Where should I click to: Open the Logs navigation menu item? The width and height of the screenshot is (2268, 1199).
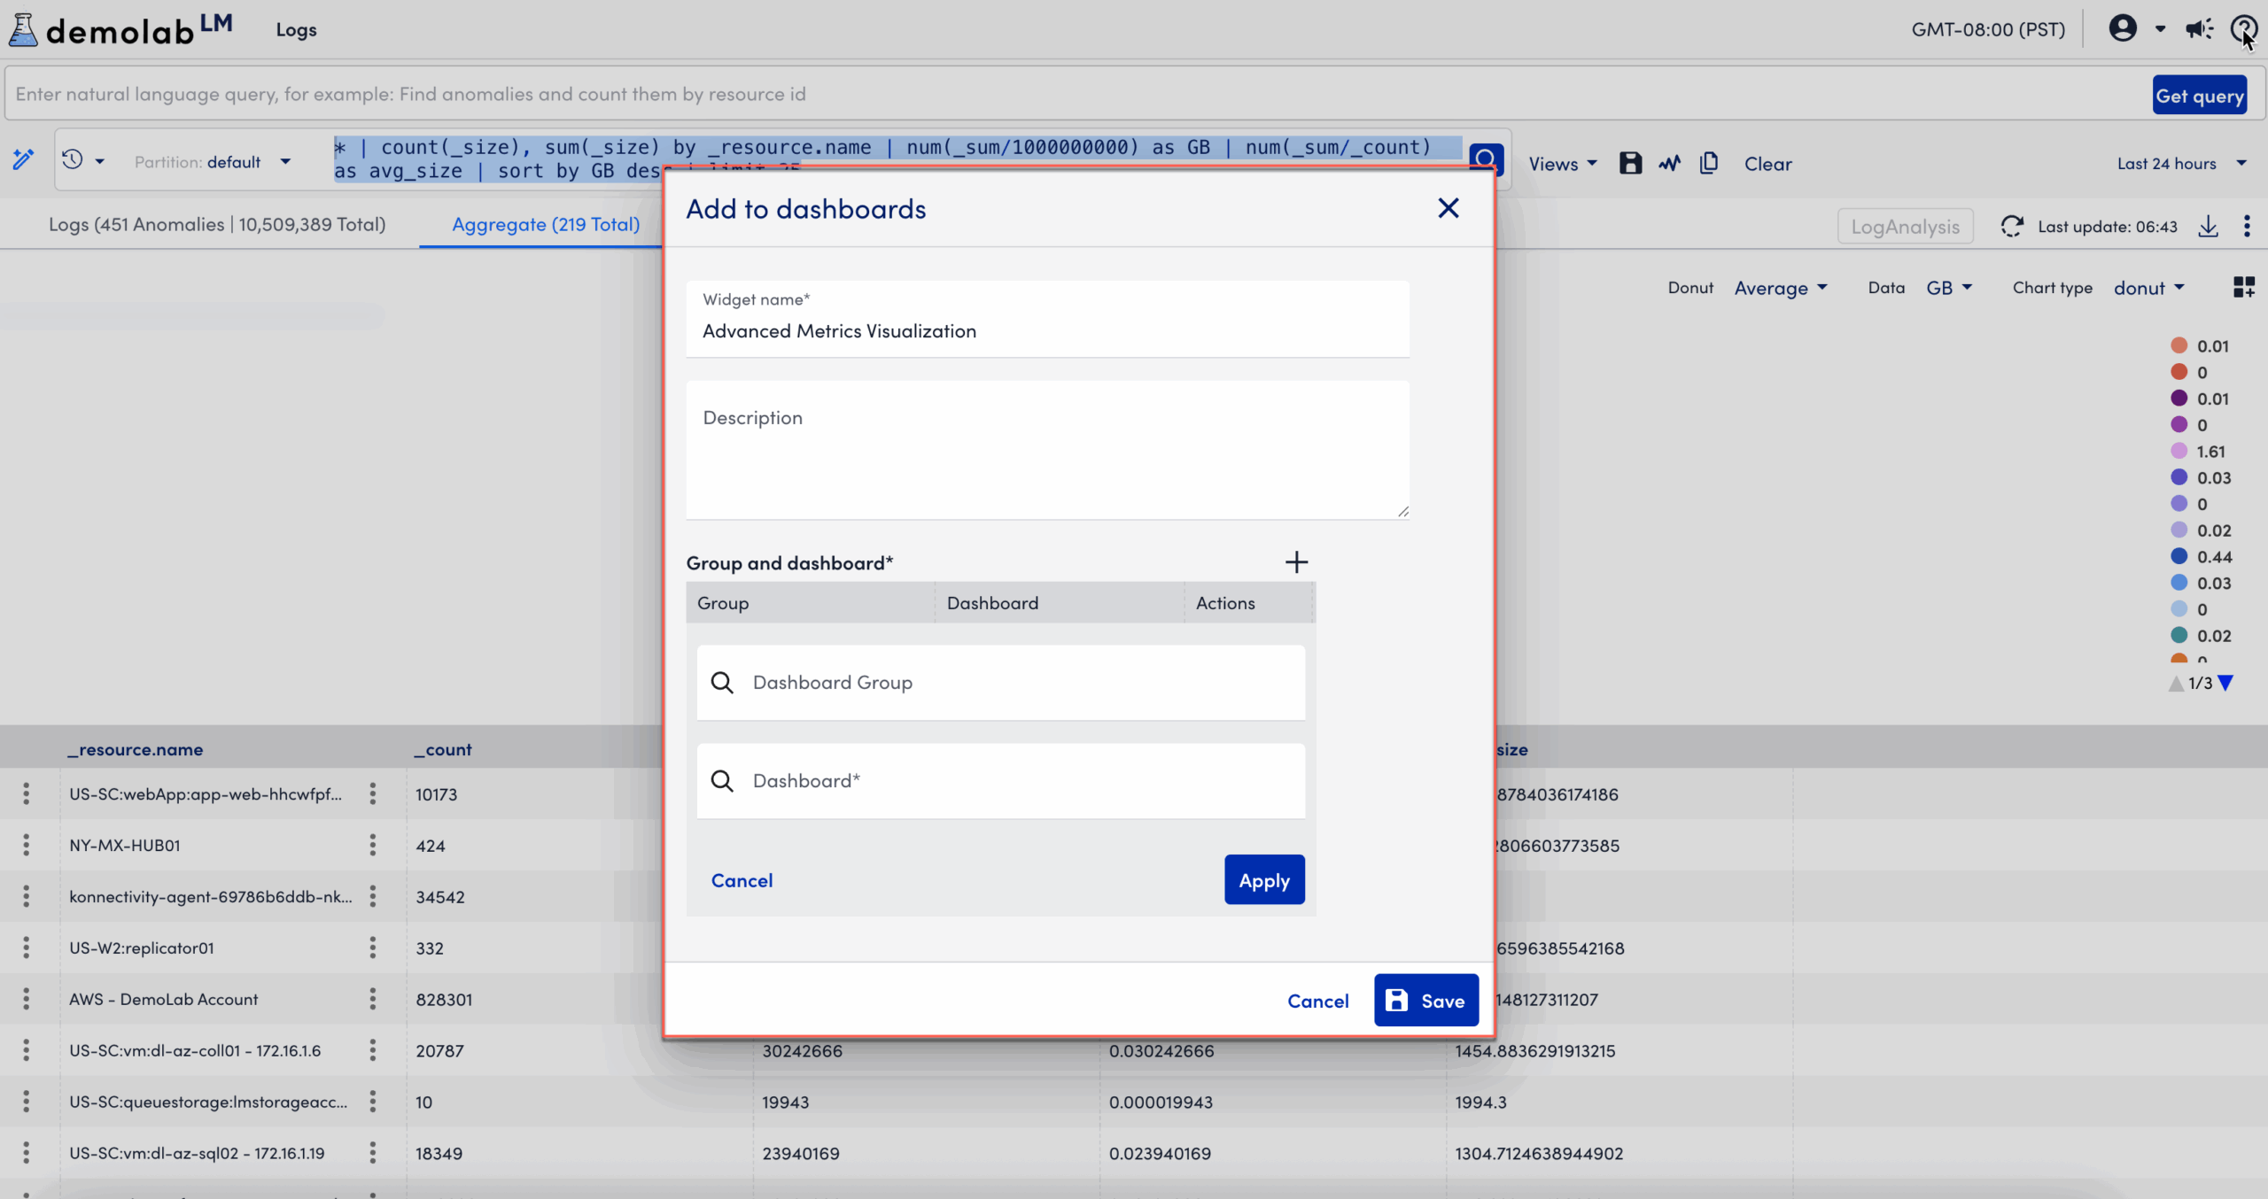pyautogui.click(x=294, y=28)
